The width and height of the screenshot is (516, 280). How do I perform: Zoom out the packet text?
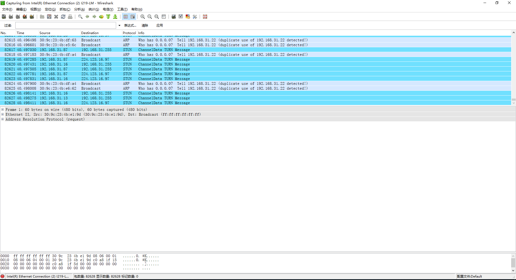coord(150,17)
